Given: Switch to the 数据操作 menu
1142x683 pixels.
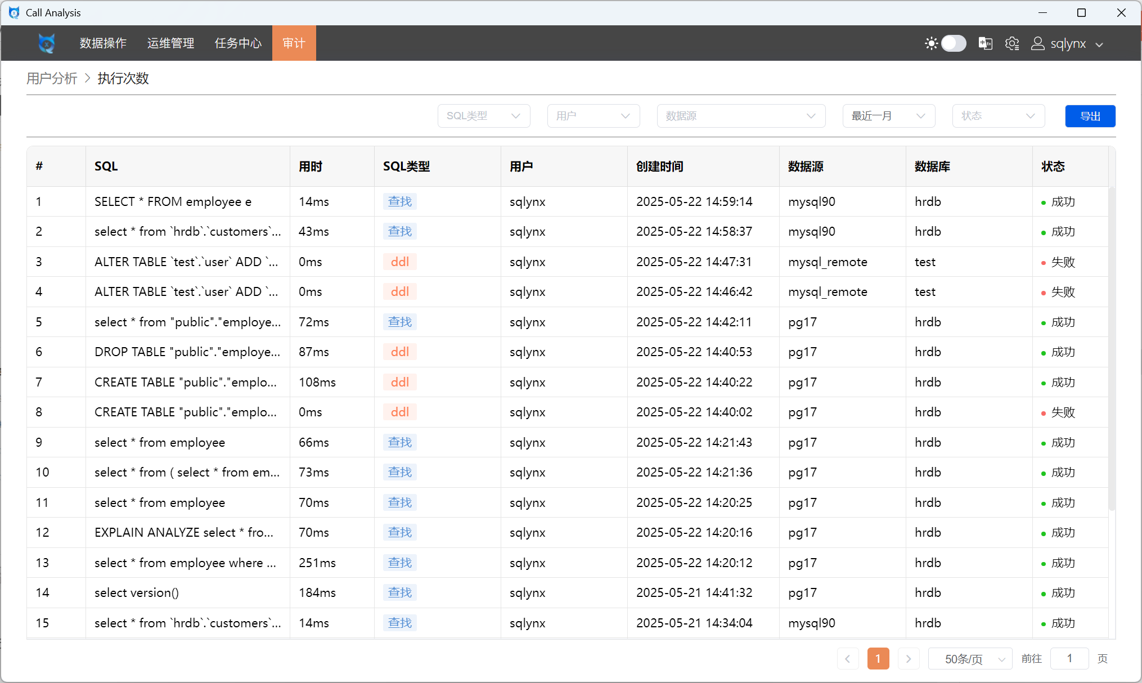Looking at the screenshot, I should (103, 43).
